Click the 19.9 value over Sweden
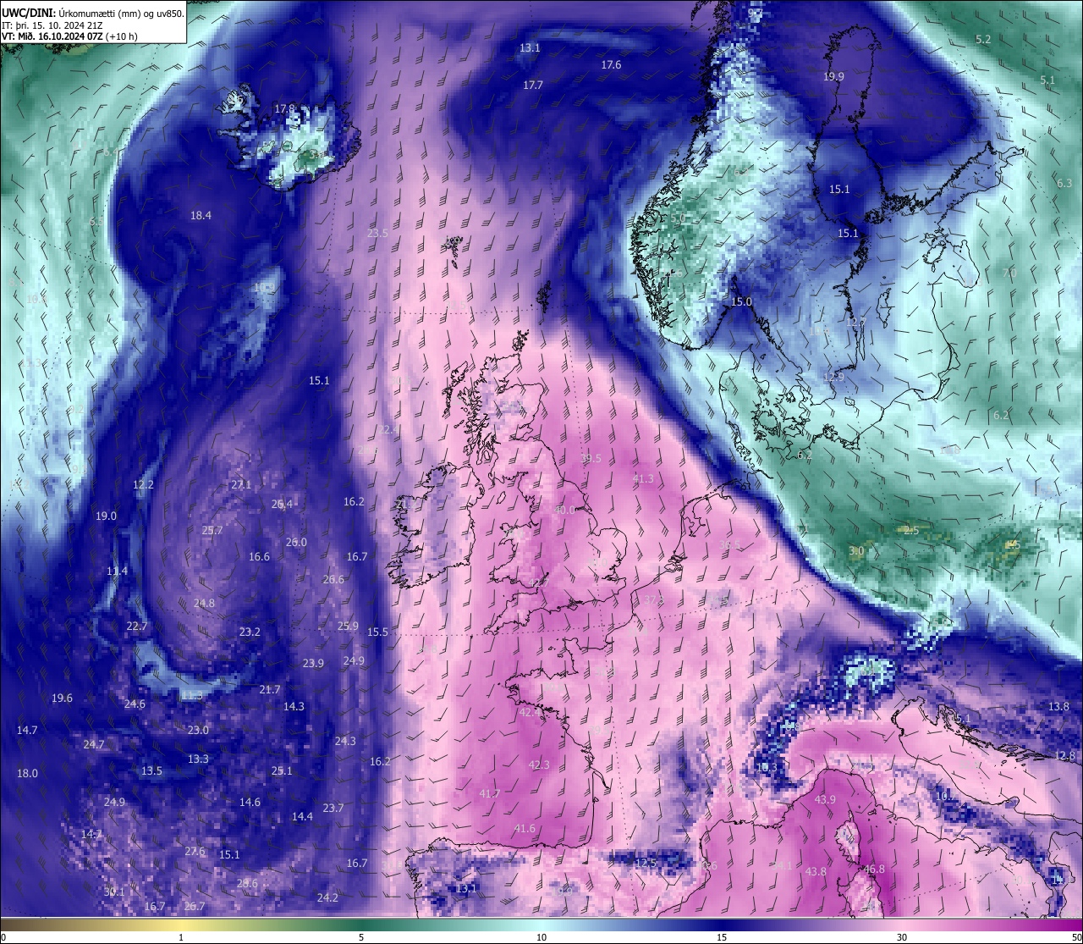Image resolution: width=1083 pixels, height=944 pixels. [833, 76]
